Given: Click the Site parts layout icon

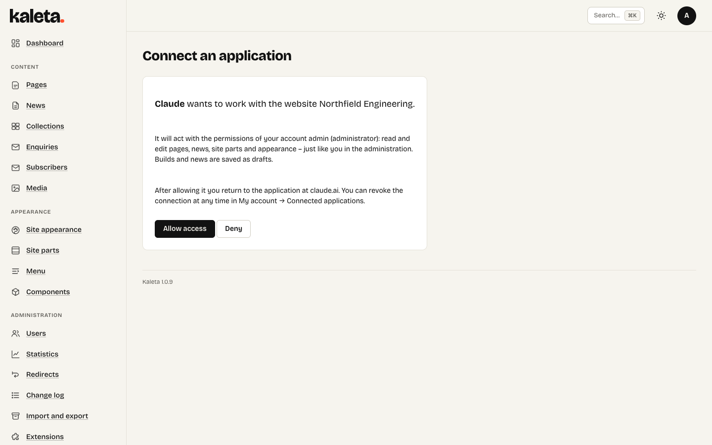Looking at the screenshot, I should tap(16, 251).
